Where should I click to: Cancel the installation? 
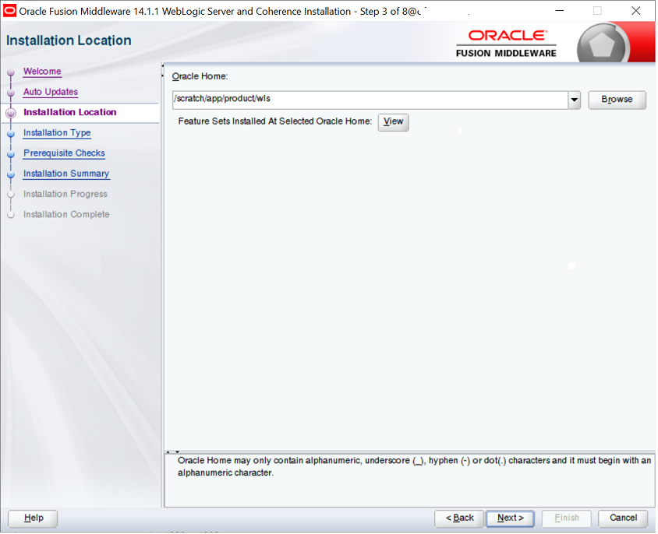[x=623, y=518]
